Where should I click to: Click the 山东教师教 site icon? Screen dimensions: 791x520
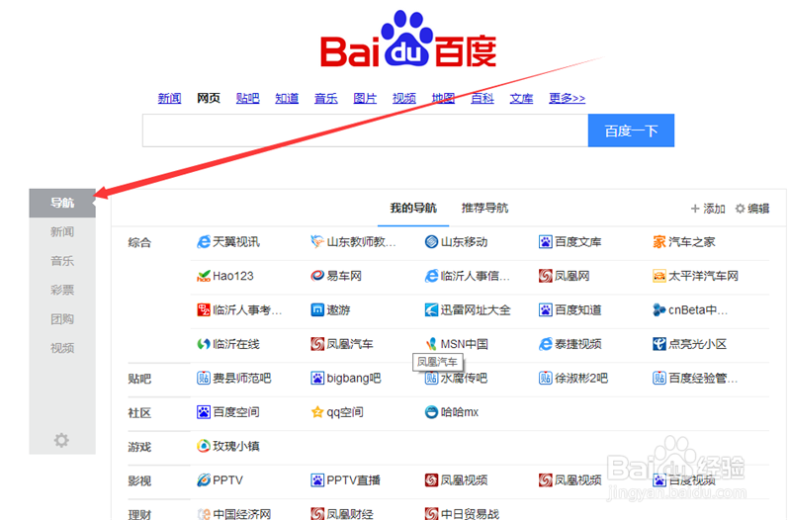point(317,242)
